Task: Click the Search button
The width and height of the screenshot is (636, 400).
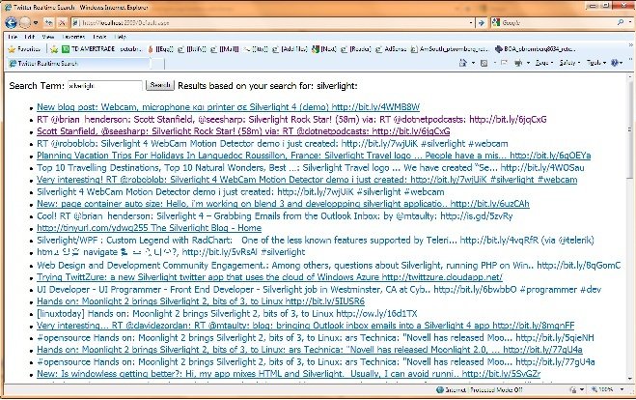Action: click(160, 85)
